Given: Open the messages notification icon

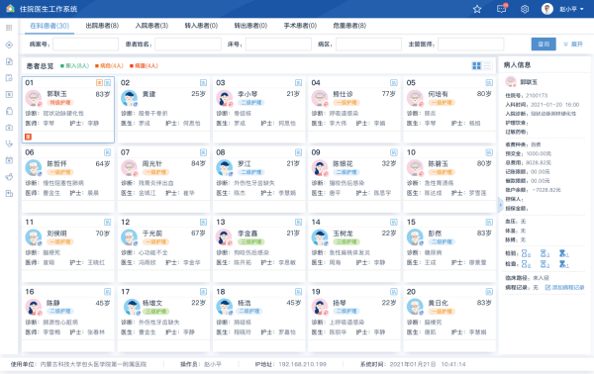Looking at the screenshot, I should tap(502, 9).
